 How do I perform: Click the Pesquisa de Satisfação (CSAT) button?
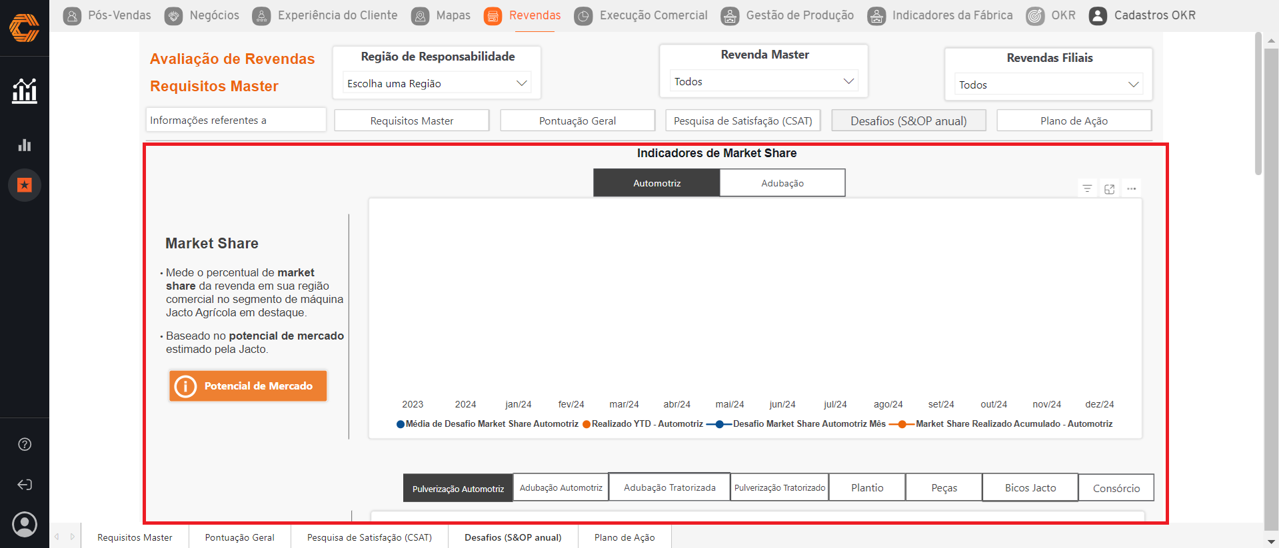point(743,121)
